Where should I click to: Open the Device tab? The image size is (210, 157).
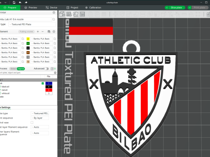pos(51,7)
